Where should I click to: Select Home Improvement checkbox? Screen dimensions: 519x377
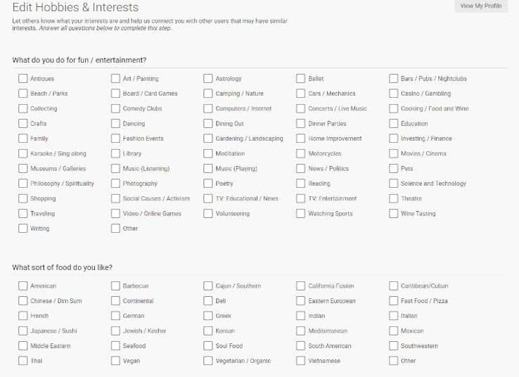point(300,139)
